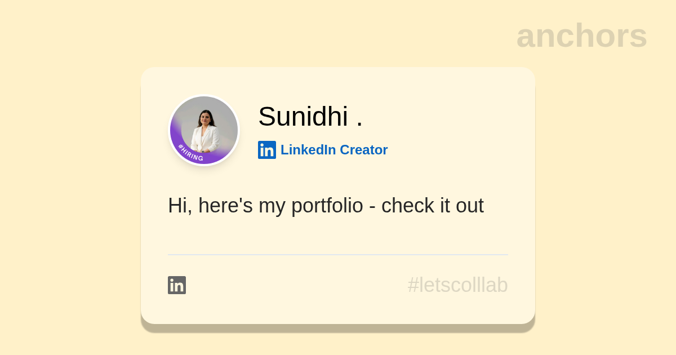Image resolution: width=676 pixels, height=355 pixels.
Task: Select the LinkedIn Creator label
Action: tap(333, 150)
